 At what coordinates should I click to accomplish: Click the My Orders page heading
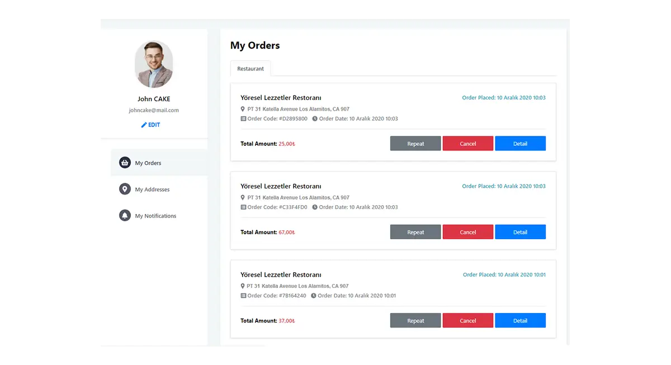coord(255,46)
